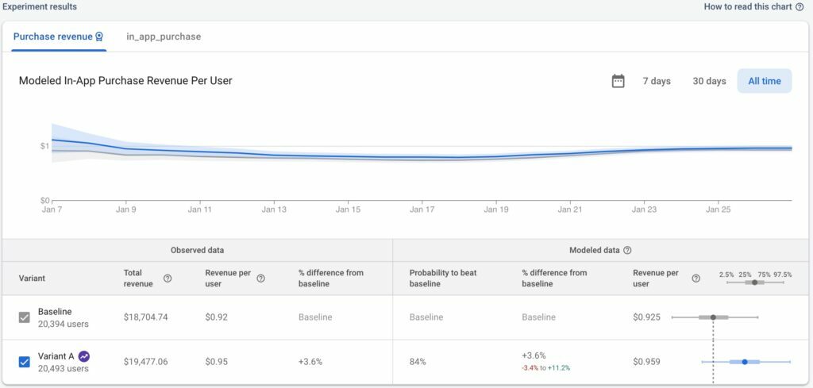Click the Experiment results heading

pos(39,6)
